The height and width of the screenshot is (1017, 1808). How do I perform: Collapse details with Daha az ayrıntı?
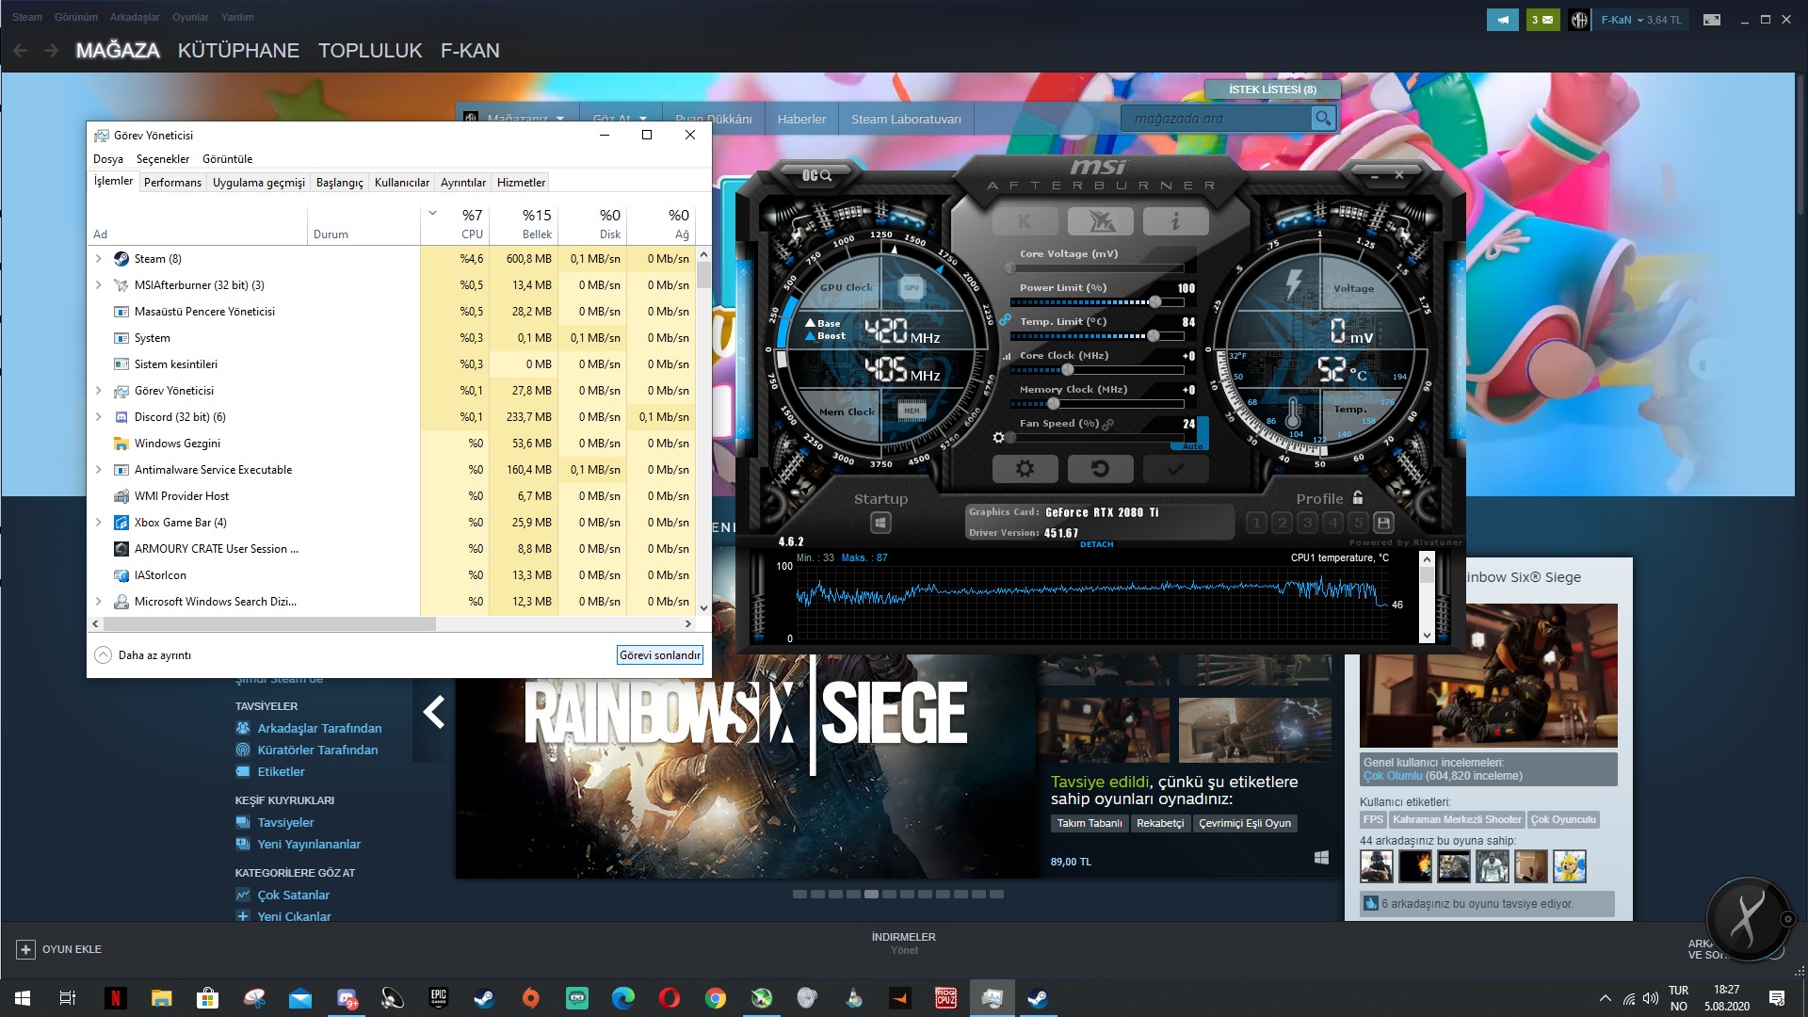coord(142,655)
